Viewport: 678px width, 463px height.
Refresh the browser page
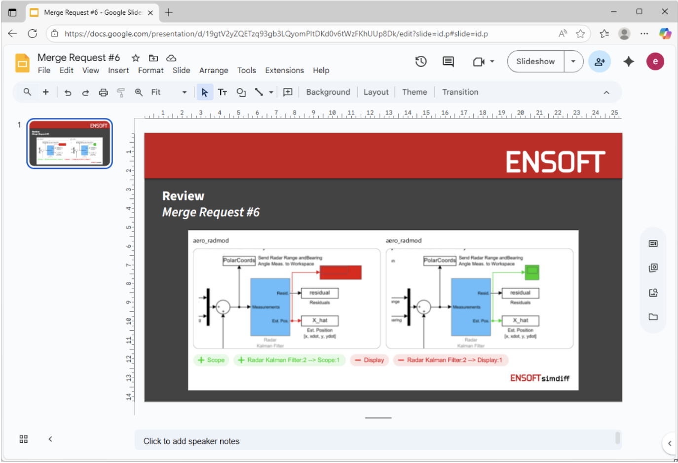click(x=33, y=34)
